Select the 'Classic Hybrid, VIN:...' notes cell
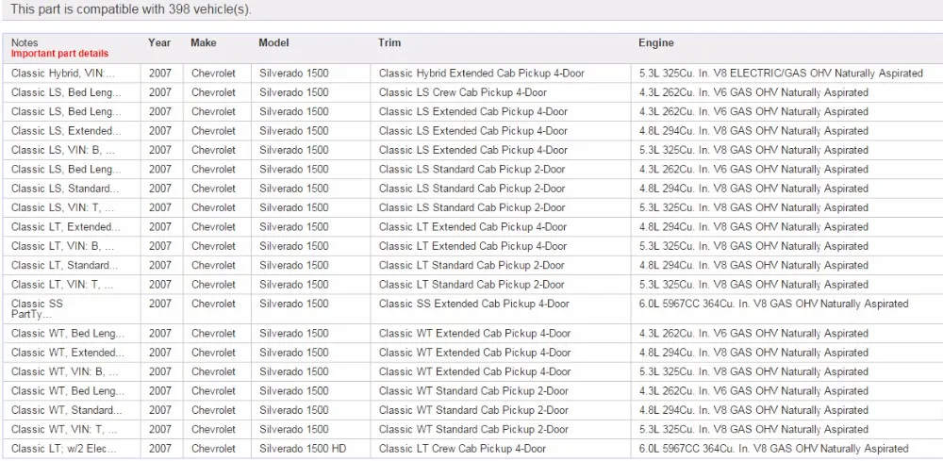 point(72,74)
